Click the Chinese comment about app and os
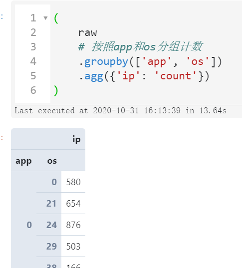This screenshot has height=268, width=242. pos(141,46)
